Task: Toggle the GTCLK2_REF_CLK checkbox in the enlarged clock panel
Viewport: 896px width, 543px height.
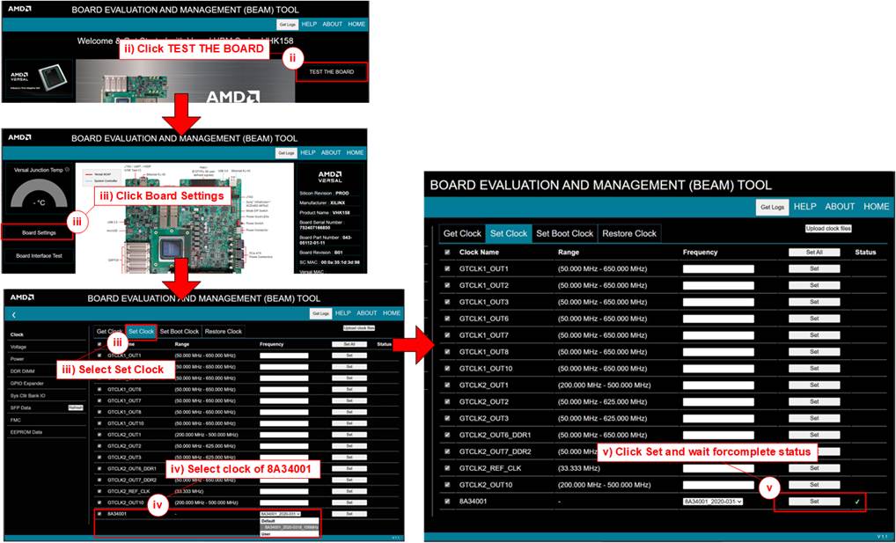Action: coord(447,468)
